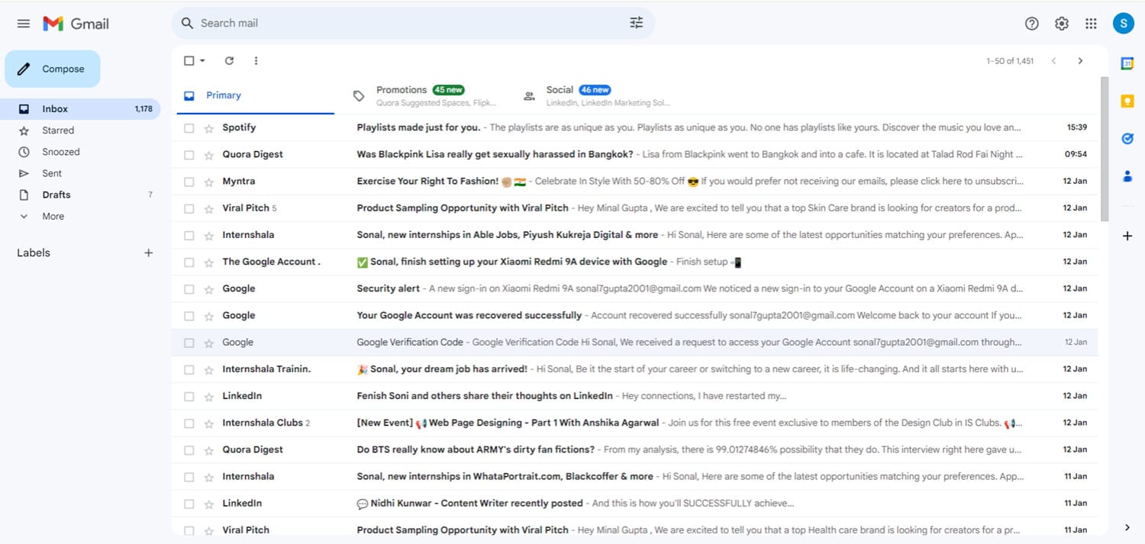The image size is (1145, 544).
Task: Open Google Calendar side panel
Action: pyautogui.click(x=1127, y=63)
